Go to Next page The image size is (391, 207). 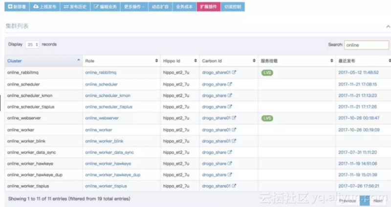(x=378, y=201)
